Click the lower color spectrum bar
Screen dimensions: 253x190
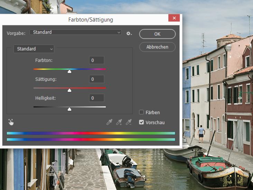point(91,140)
